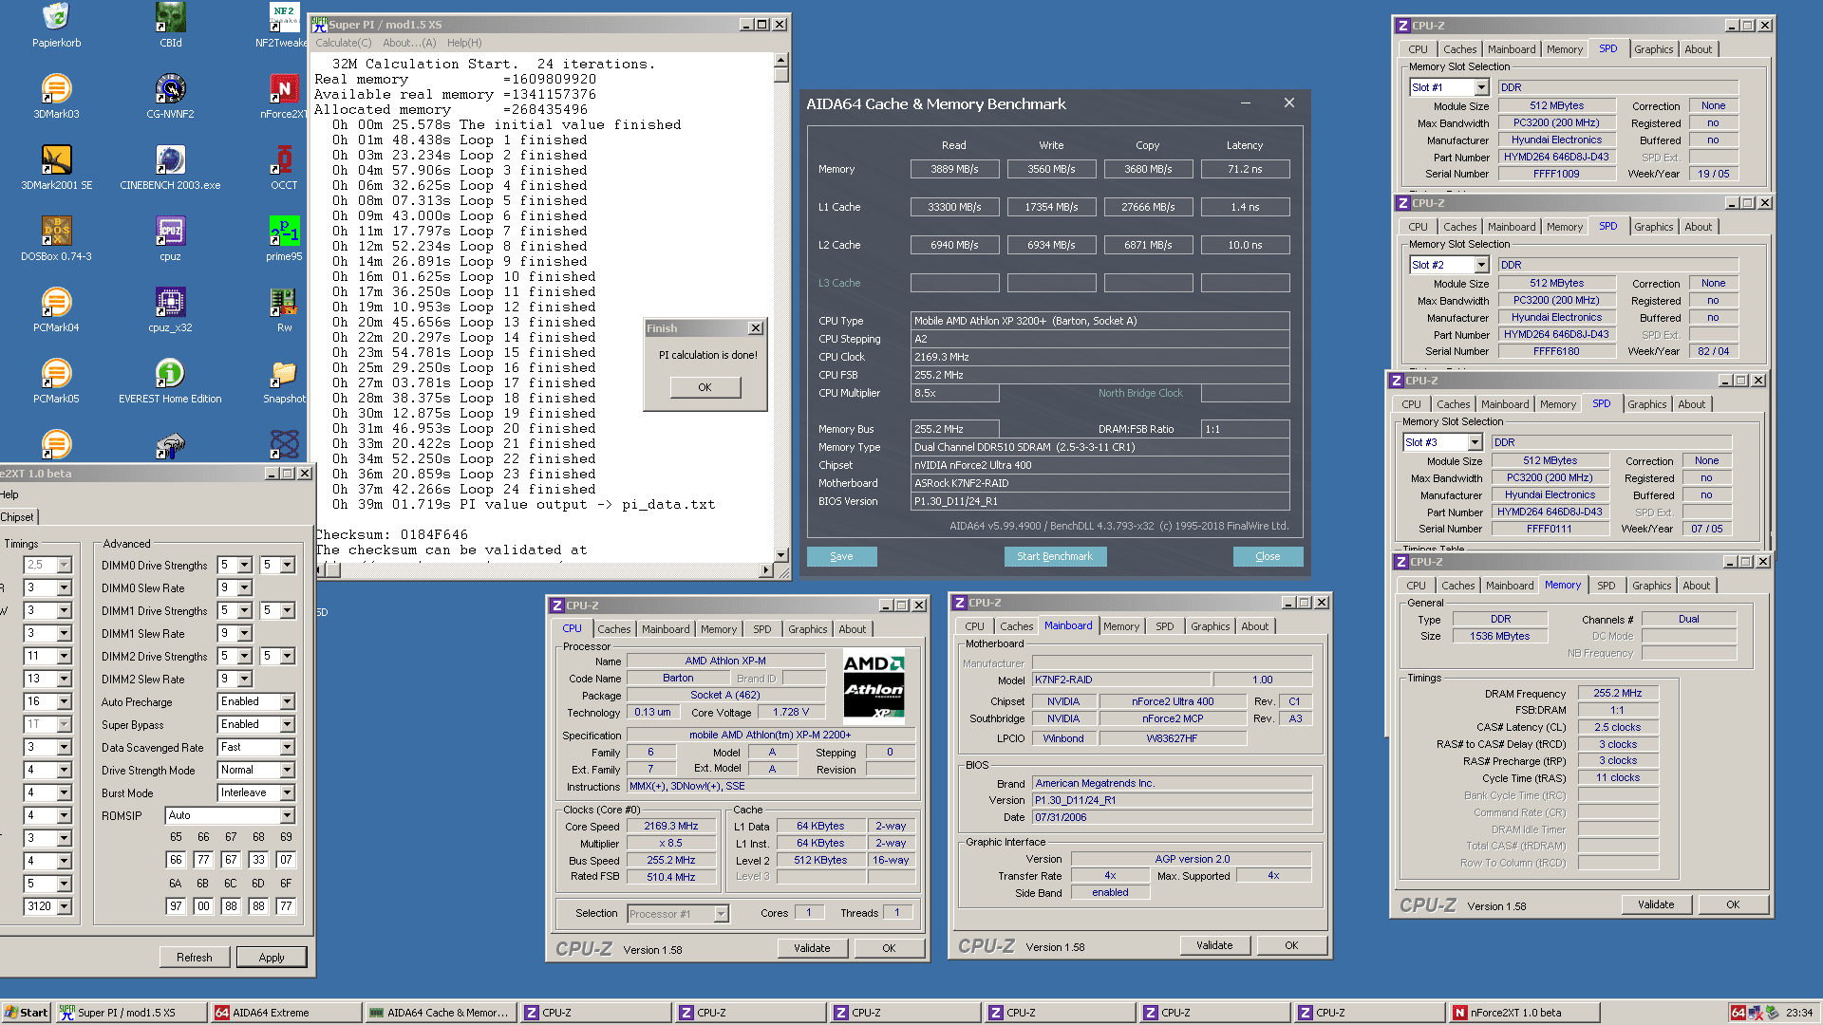Switch to Super PI taskbar button
Image resolution: width=1823 pixels, height=1025 pixels.
point(130,1013)
